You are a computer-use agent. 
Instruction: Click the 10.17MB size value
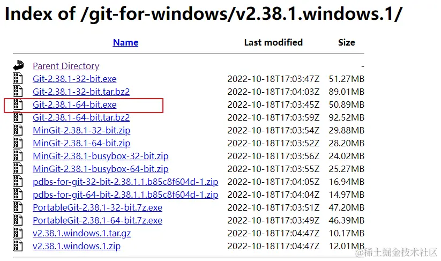(x=347, y=233)
